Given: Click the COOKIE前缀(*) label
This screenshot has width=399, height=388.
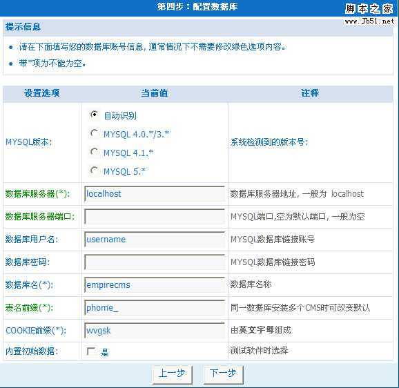Looking at the screenshot, I should coord(36,331).
